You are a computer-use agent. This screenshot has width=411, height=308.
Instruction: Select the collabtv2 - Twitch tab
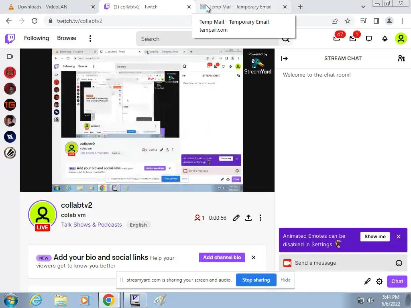click(147, 7)
